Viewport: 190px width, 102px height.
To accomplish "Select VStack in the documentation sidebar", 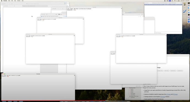I will point(132,91).
